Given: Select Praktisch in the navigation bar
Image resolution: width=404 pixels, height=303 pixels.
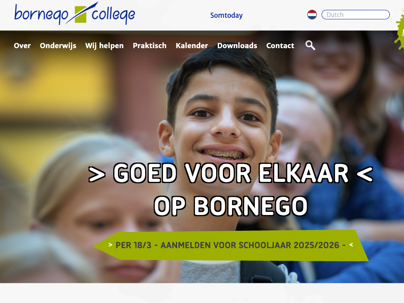Looking at the screenshot, I should click(150, 46).
